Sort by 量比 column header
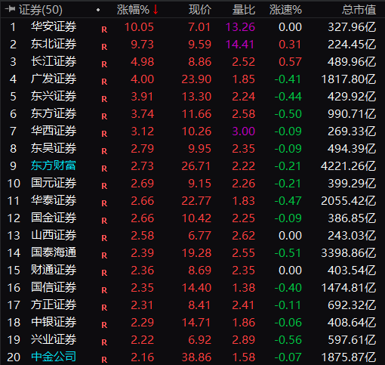385x365 pixels. 244,10
